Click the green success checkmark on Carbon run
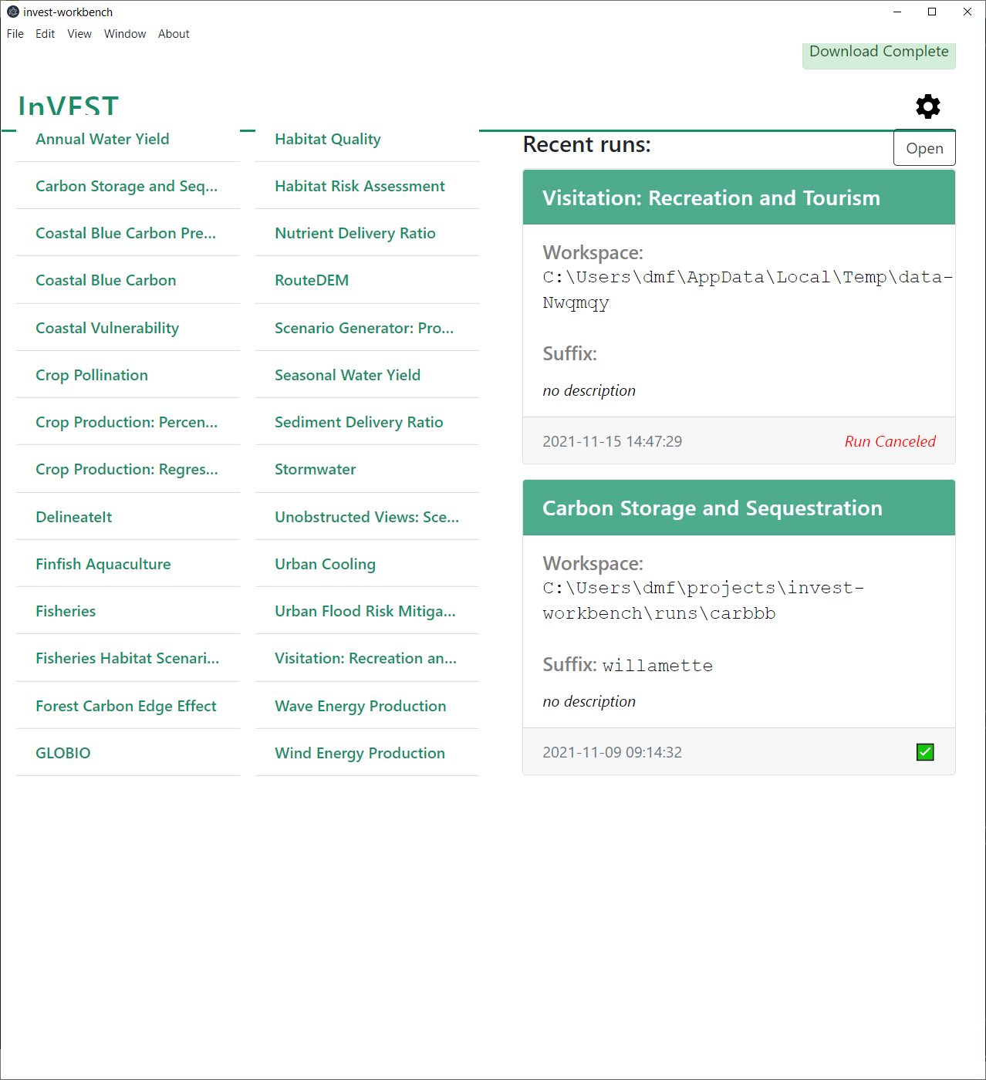Viewport: 986px width, 1080px height. [924, 751]
